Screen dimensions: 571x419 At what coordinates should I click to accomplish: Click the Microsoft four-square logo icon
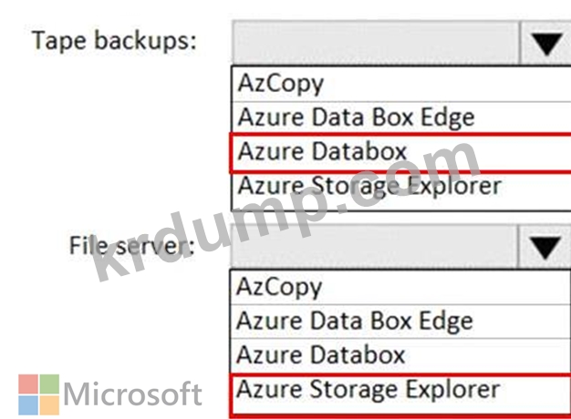coord(39,394)
